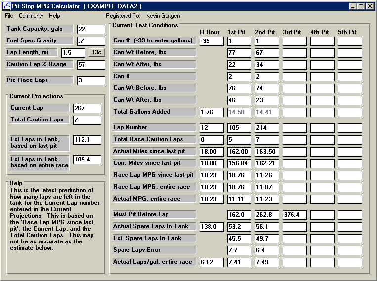This screenshot has height=281, width=377.
Task: Click the 'Caution Lap % Usage' label
Action: pyautogui.click(x=40, y=64)
